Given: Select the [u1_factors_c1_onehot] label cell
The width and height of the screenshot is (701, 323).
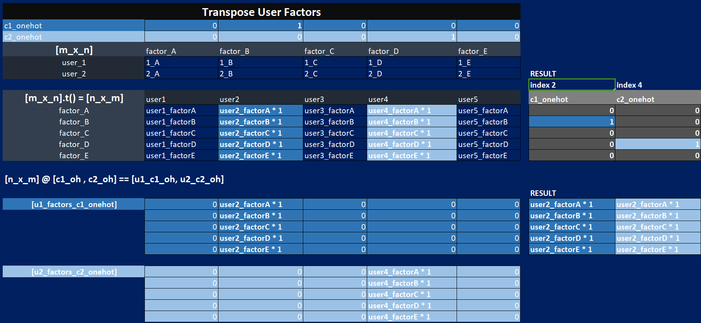Looking at the screenshot, I should (74, 204).
